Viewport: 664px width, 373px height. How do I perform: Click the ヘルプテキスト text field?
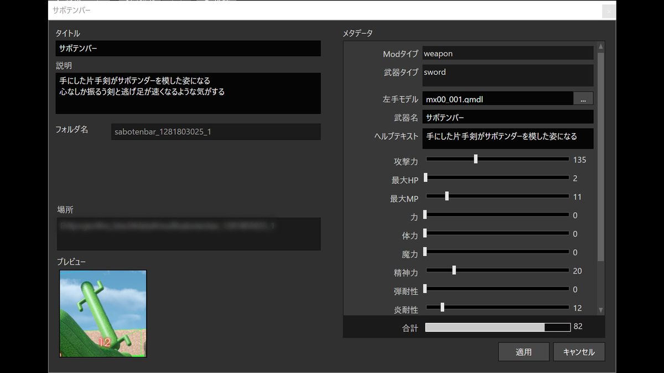(507, 138)
